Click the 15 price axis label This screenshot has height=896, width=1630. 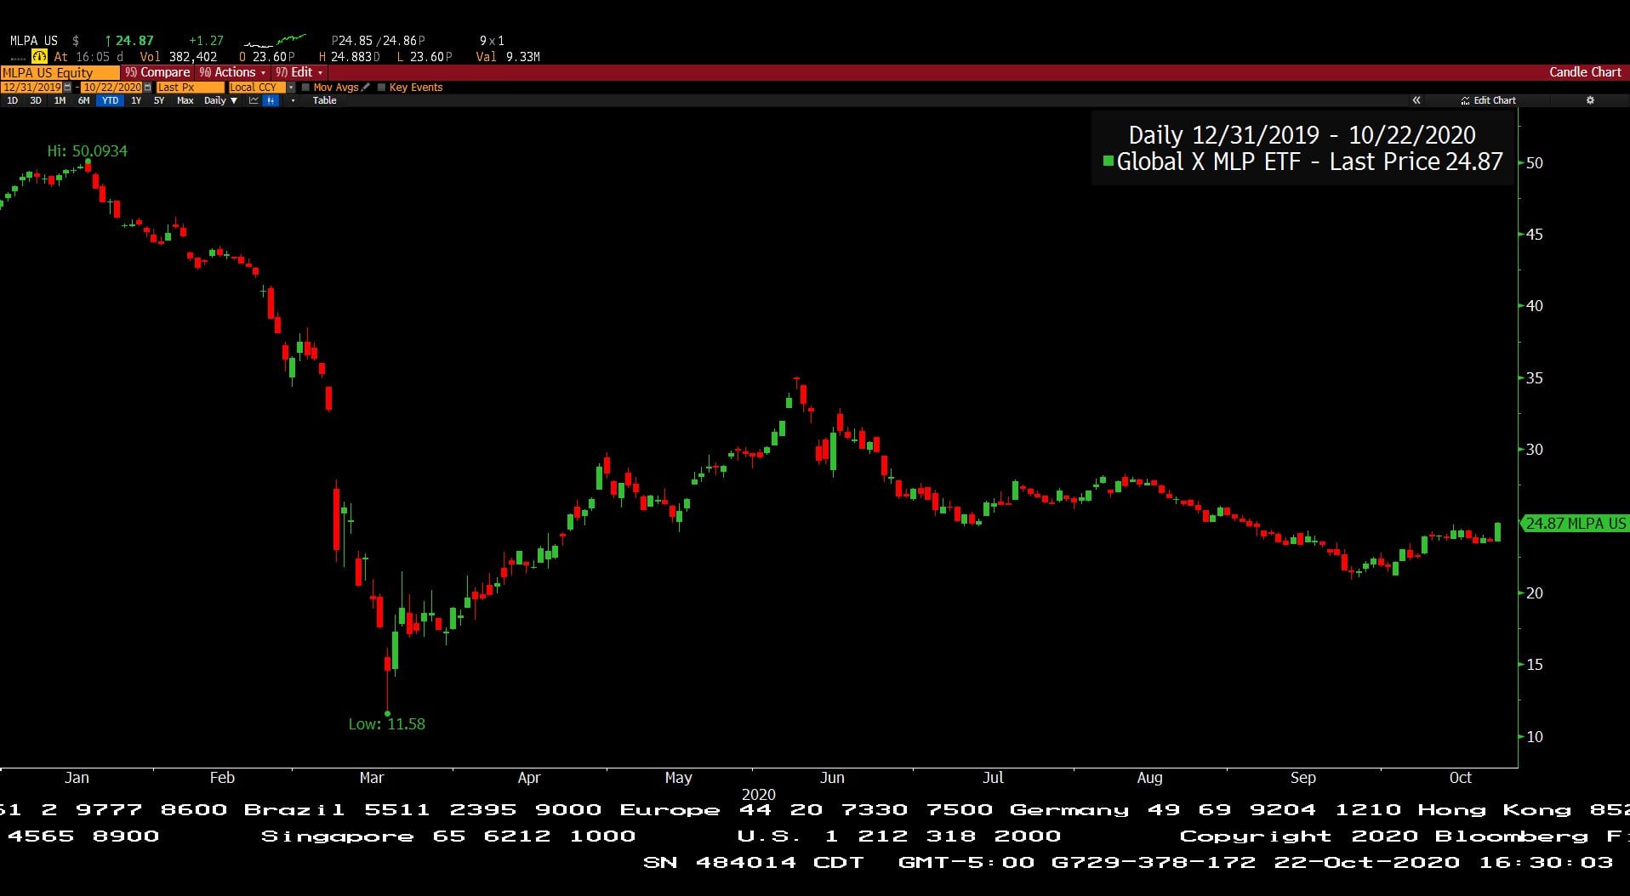tap(1534, 665)
